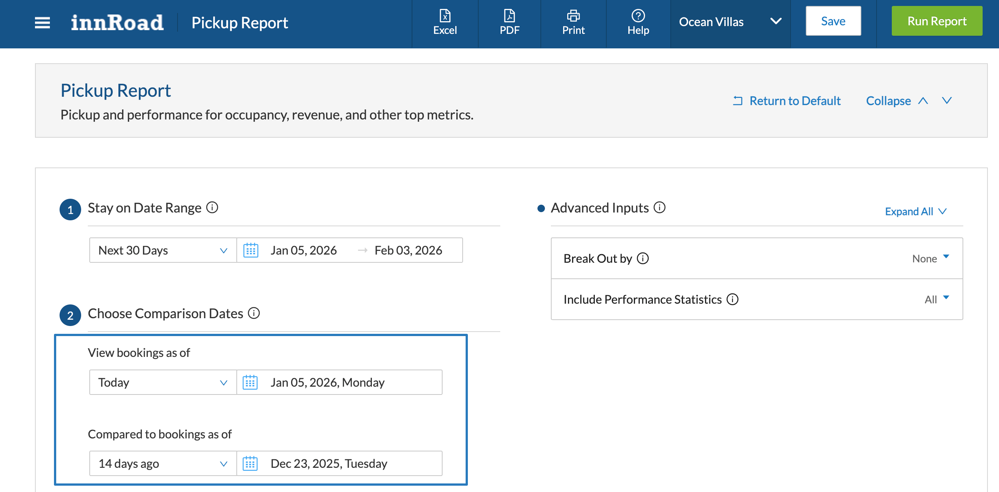Open the 14 days ago dropdown
Image resolution: width=999 pixels, height=492 pixels.
pyautogui.click(x=163, y=463)
